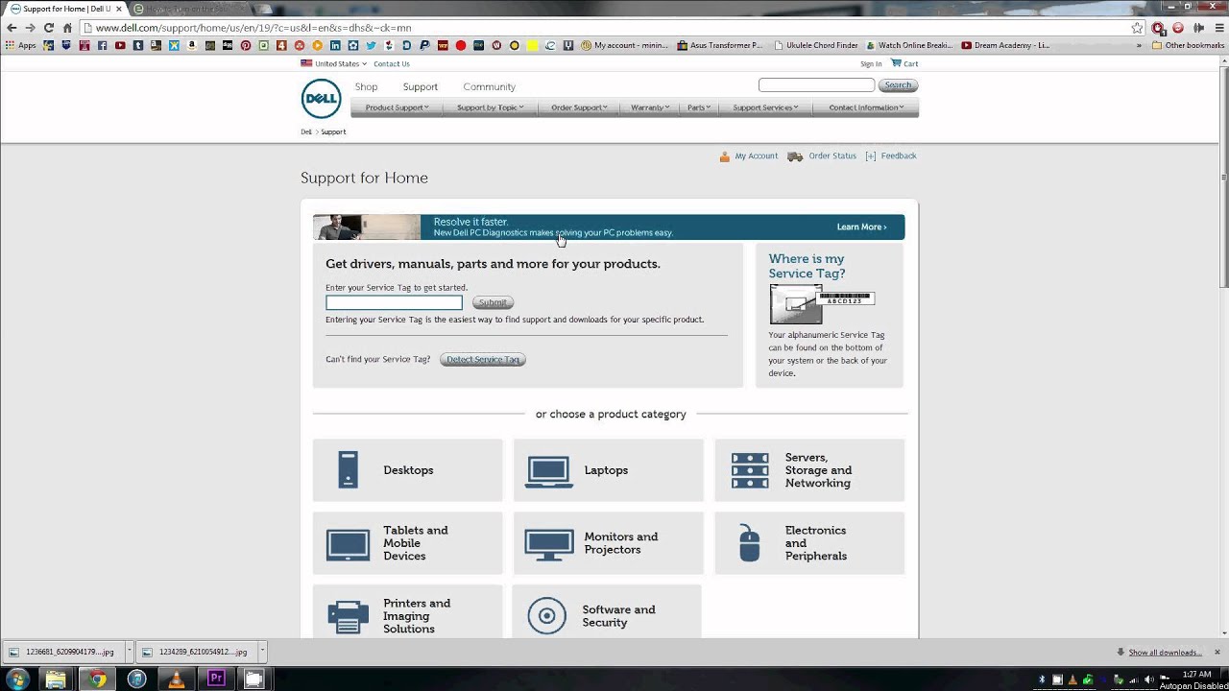Open the Facebook bookmark icon

tap(102, 45)
